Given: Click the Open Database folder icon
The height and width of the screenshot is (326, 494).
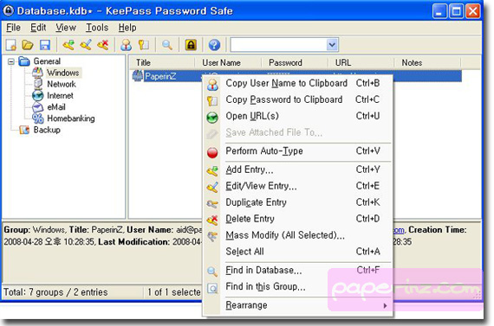Looking at the screenshot, I should 28,45.
